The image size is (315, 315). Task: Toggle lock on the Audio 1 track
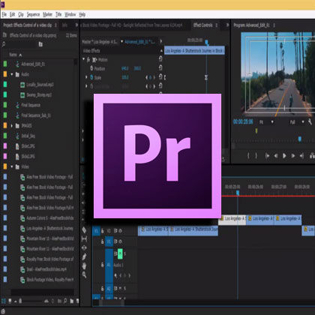(102, 265)
